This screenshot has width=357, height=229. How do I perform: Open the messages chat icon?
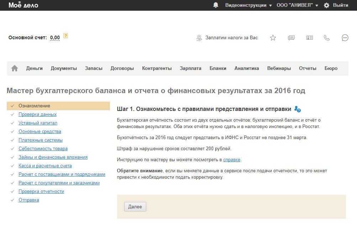coord(291,38)
